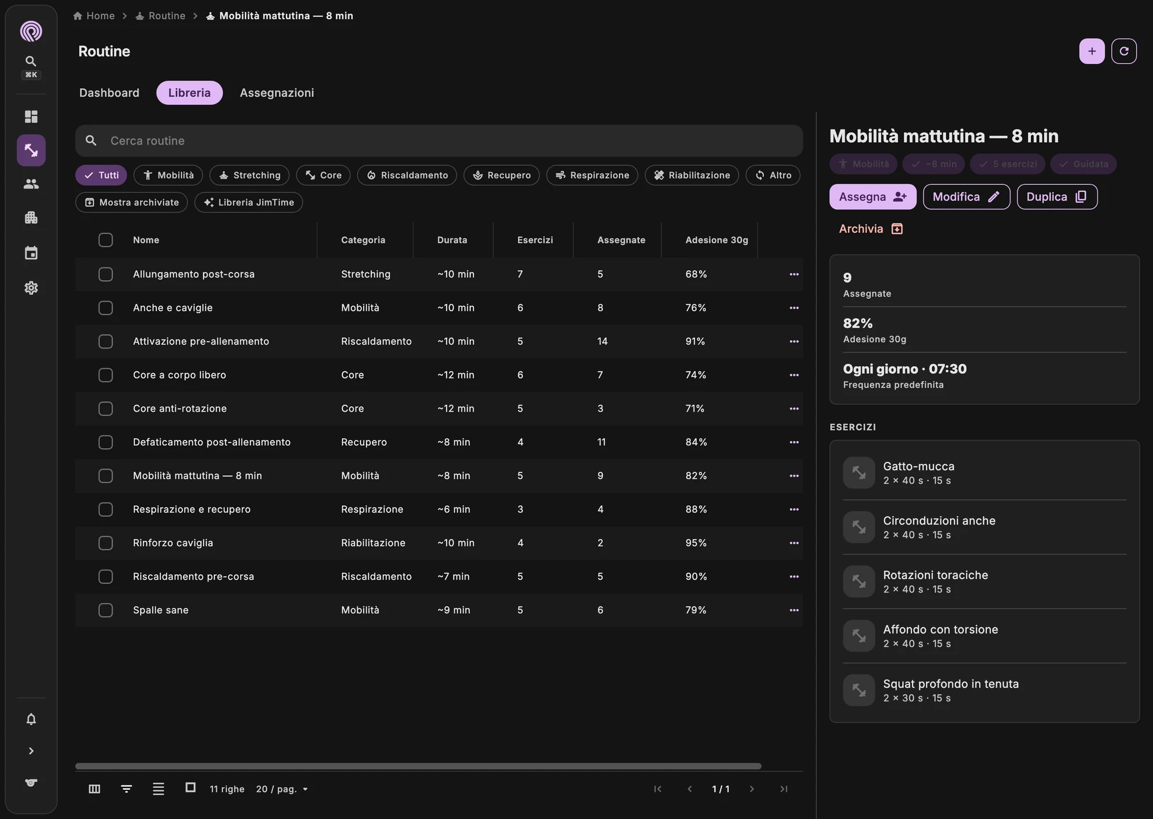
Task: Open the settings gear in sidebar
Action: (x=31, y=287)
